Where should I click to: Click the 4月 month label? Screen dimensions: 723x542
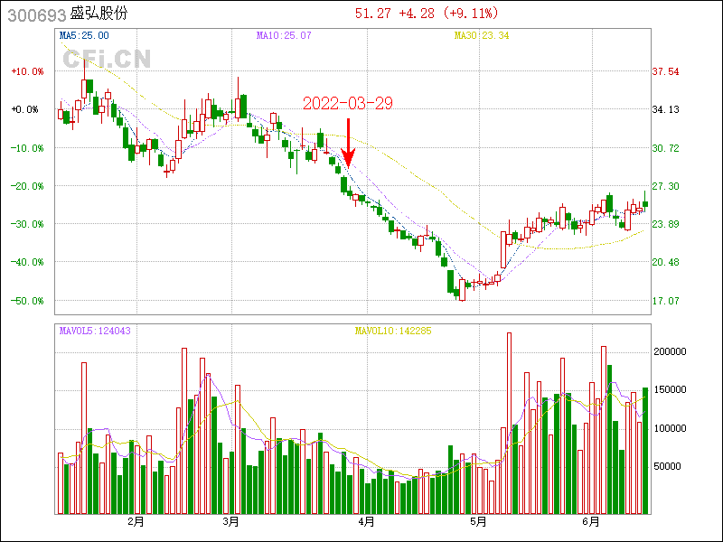(x=367, y=522)
